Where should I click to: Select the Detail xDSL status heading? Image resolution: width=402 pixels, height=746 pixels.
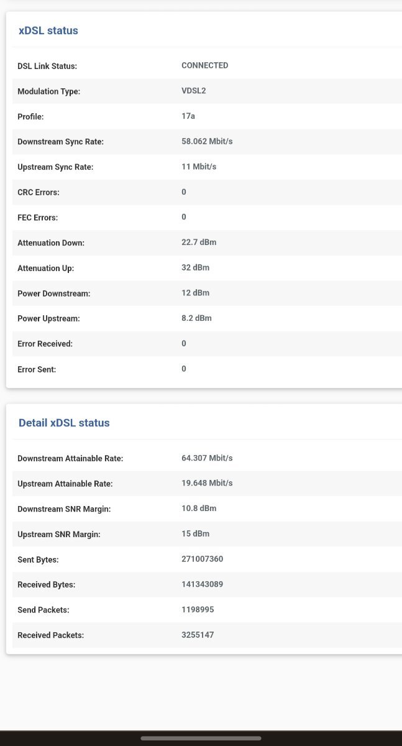tap(64, 423)
